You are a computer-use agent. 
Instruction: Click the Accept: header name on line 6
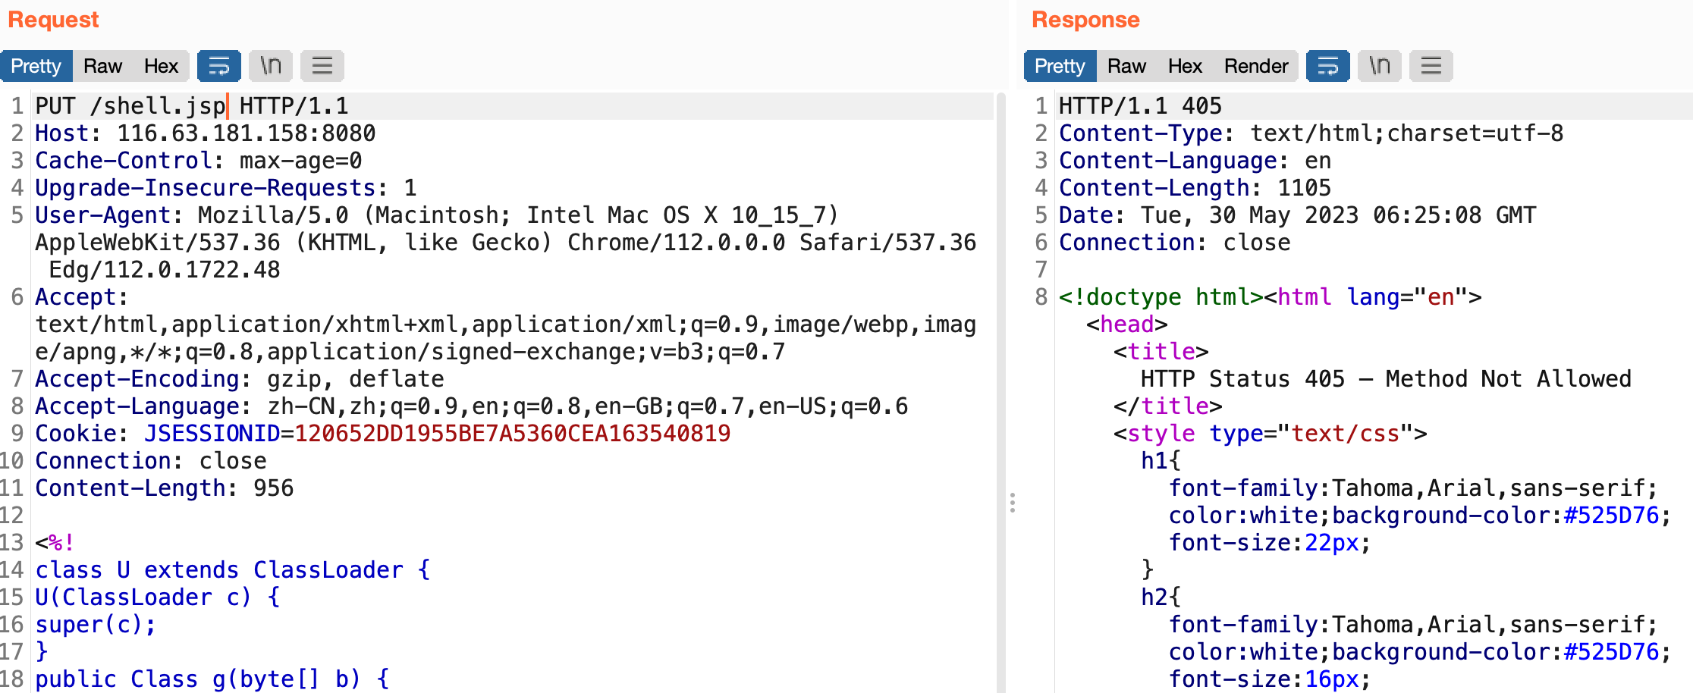pos(82,297)
